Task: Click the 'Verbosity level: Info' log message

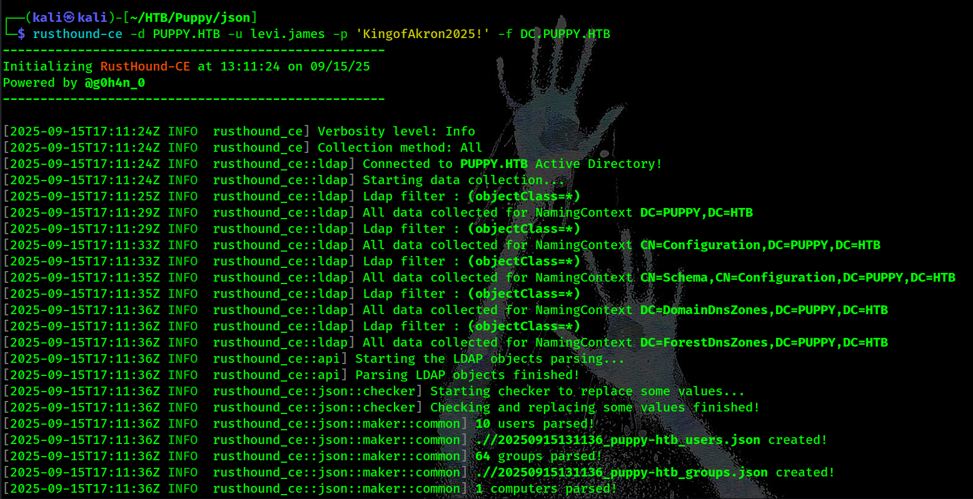Action: [396, 131]
